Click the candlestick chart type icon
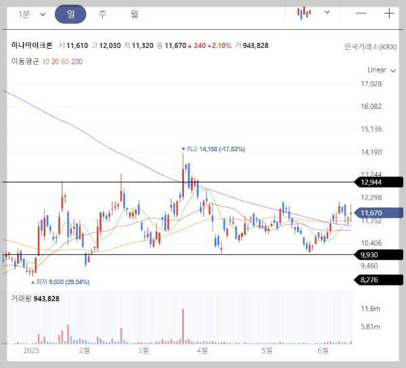Image resolution: width=406 pixels, height=368 pixels. coord(304,13)
